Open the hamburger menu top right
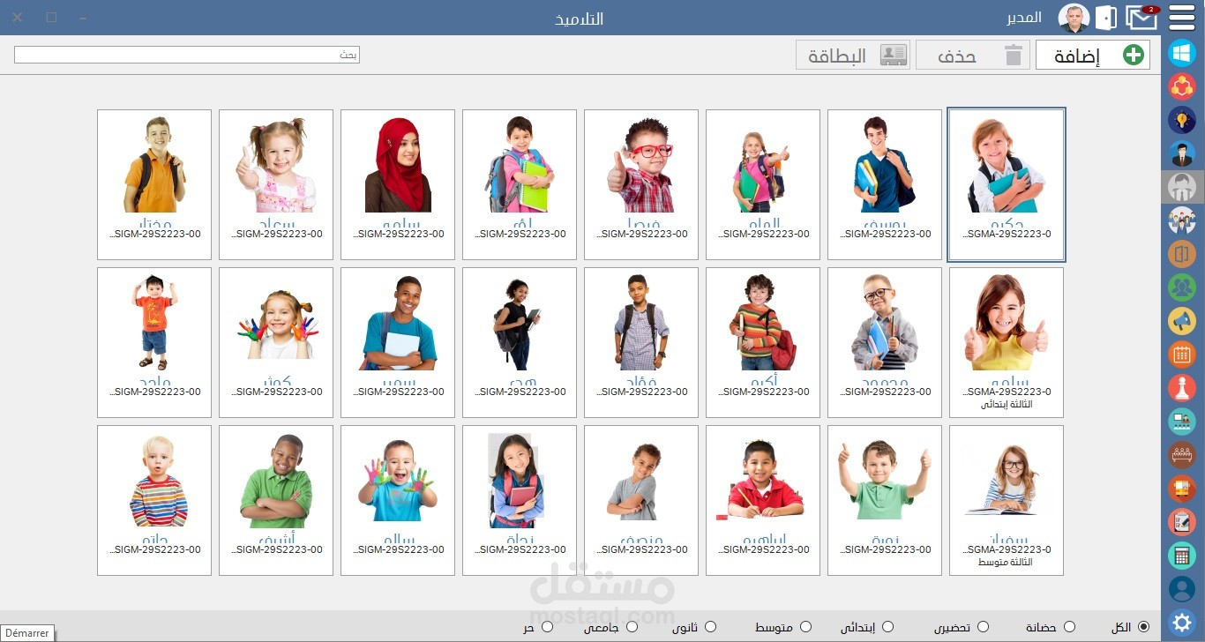 [x=1182, y=18]
